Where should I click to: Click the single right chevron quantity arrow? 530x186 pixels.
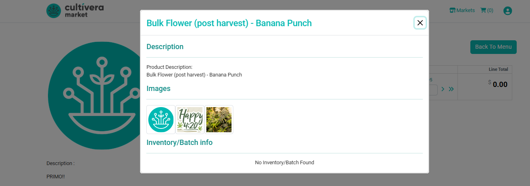point(443,89)
